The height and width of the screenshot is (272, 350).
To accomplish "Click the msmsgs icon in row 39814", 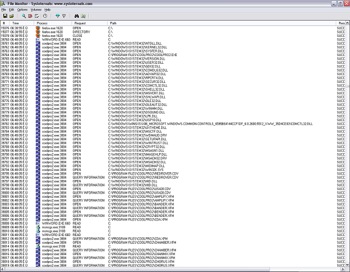I will tap(38, 246).
